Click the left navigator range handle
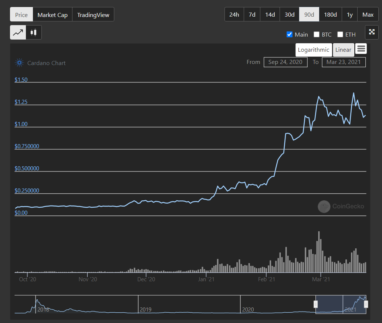The width and height of the screenshot is (382, 323). tap(316, 304)
